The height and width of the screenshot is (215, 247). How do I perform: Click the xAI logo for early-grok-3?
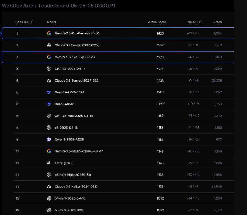(x=49, y=163)
